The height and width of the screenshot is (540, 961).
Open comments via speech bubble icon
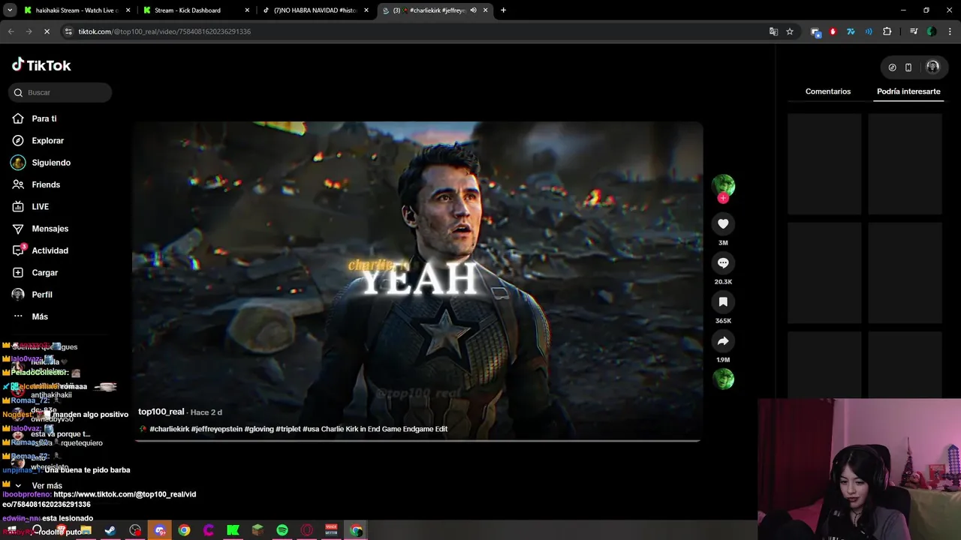pos(723,262)
